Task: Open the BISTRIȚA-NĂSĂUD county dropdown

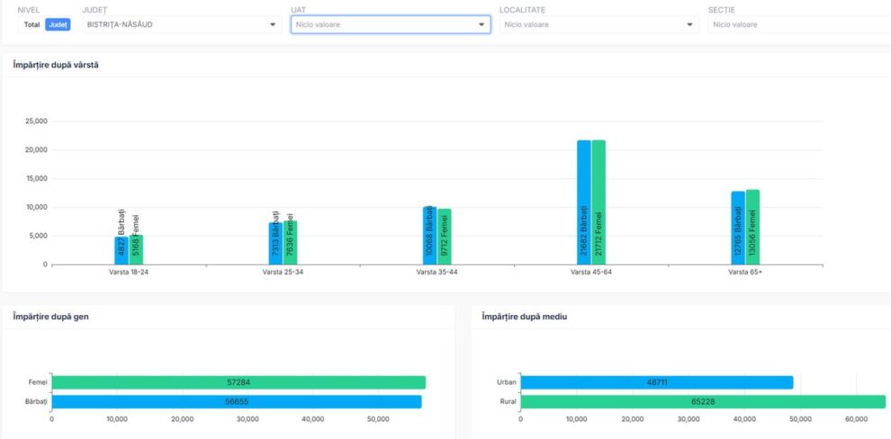Action: [180, 24]
